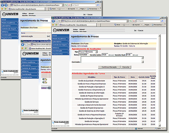Click the Horário Final time field

(x=129, y=55)
